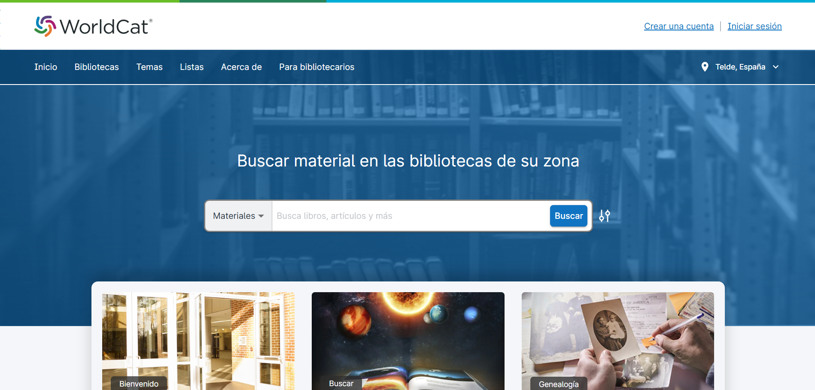Click the WorldCat logo
815x390 pixels.
[x=93, y=26]
